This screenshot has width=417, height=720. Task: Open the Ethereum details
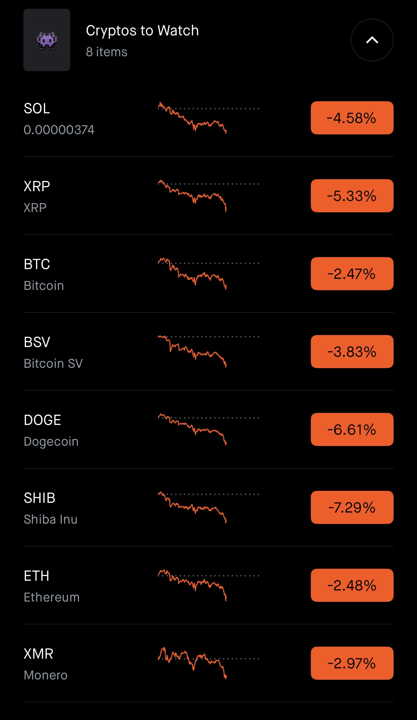point(208,585)
